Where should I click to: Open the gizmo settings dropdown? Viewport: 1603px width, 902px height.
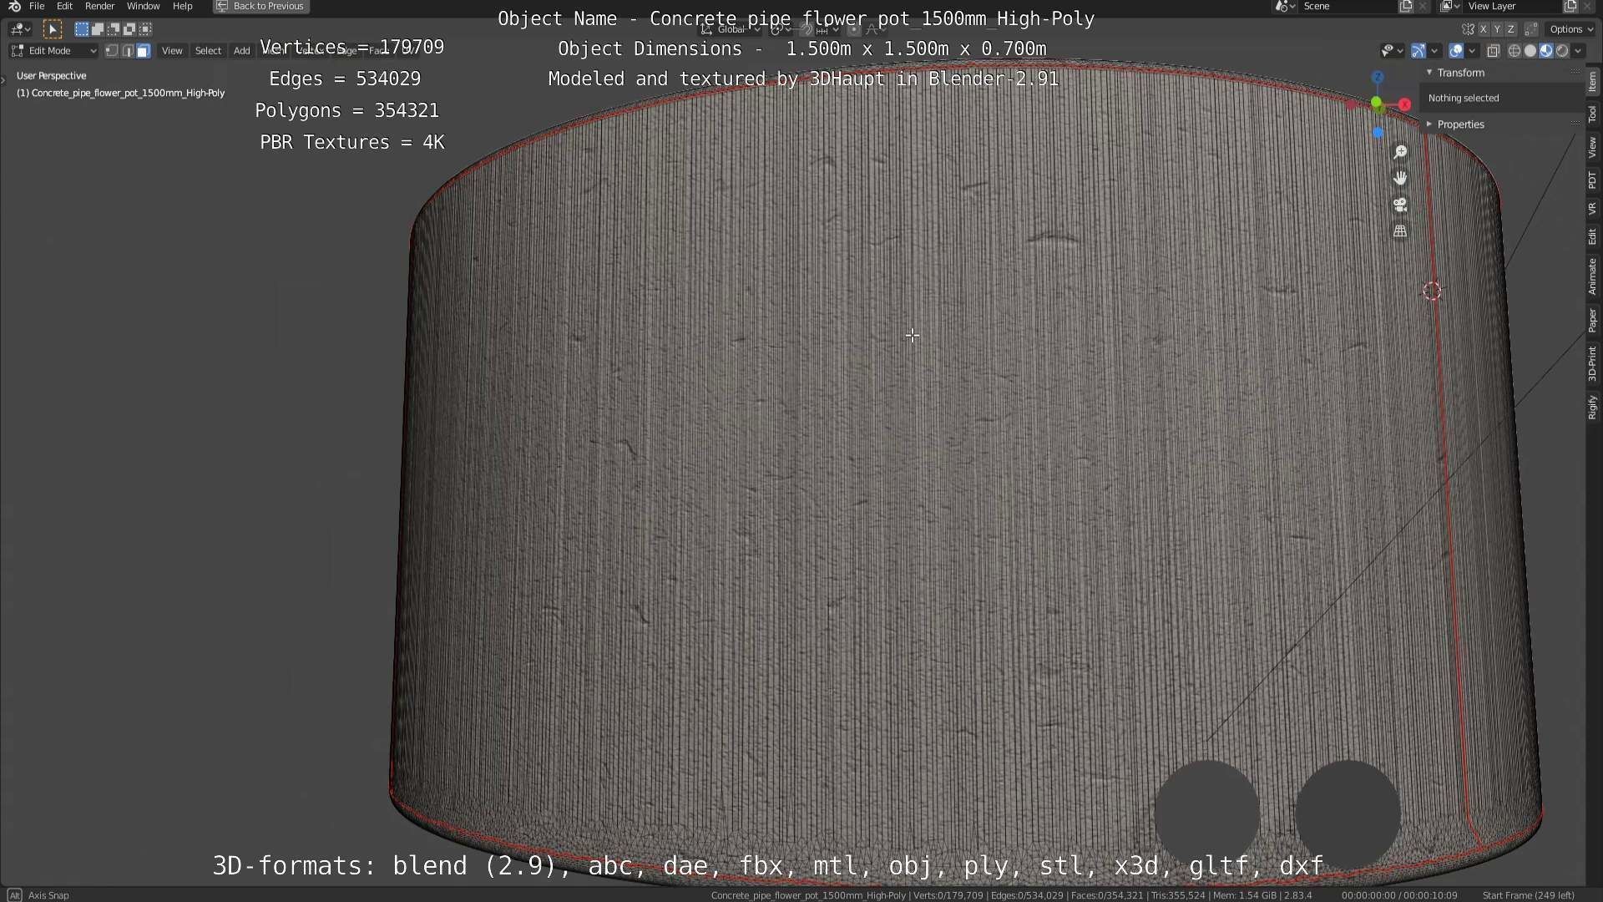[x=1434, y=51]
